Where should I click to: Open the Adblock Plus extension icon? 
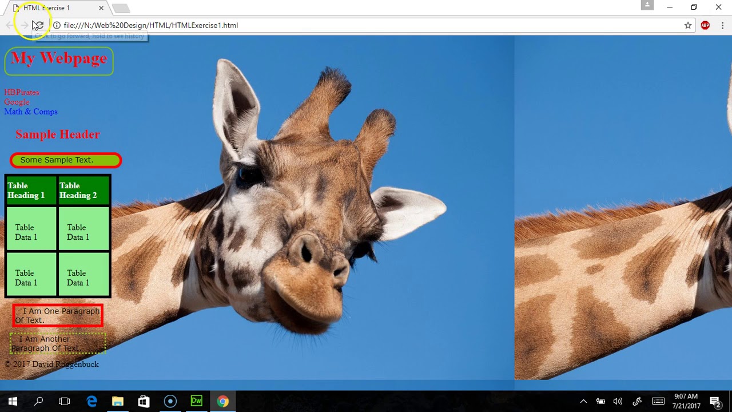[x=705, y=25]
